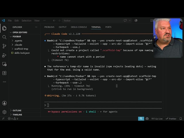The height and width of the screenshot is (138, 184).
Task: Open Explorer views and more actions ellipsis
Action: 36,27
